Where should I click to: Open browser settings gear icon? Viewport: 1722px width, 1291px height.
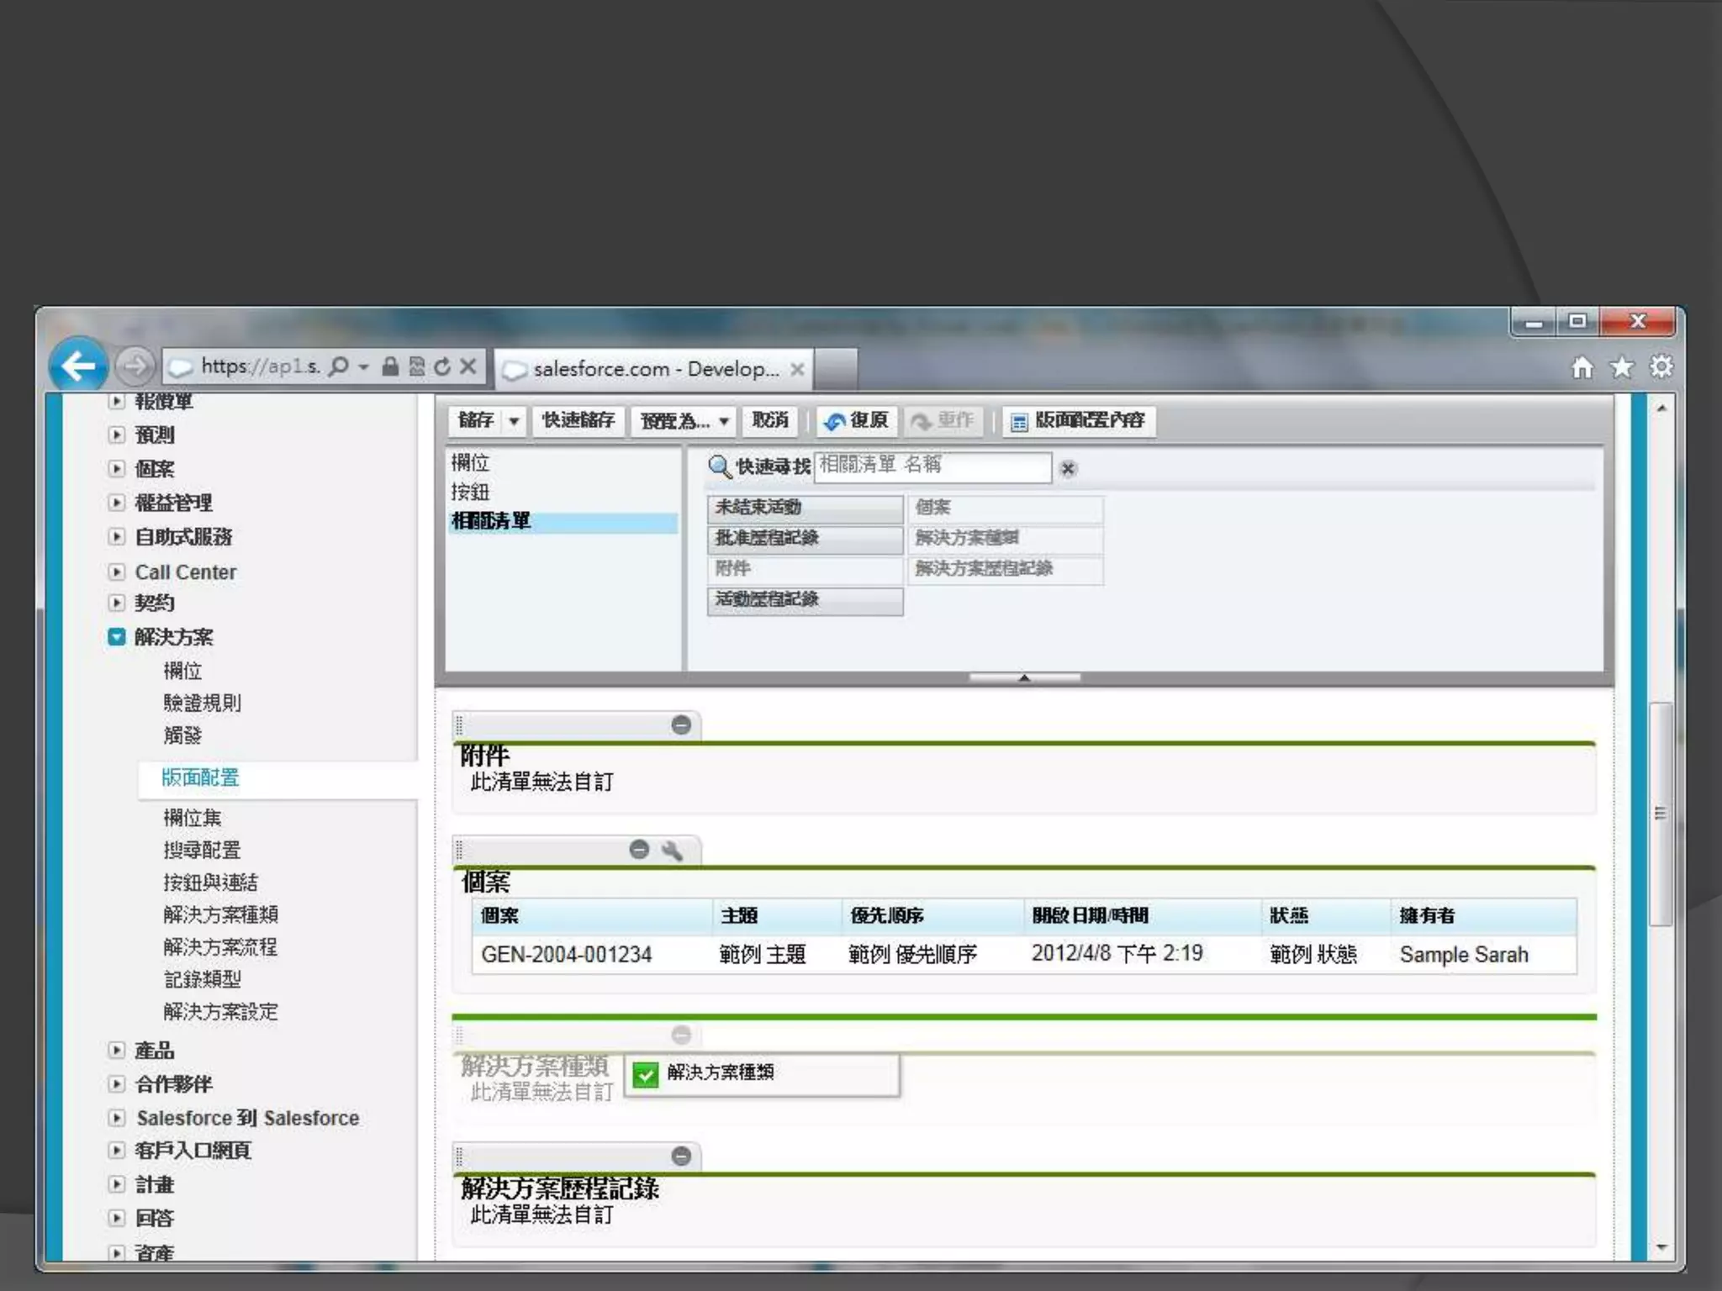[x=1661, y=367]
